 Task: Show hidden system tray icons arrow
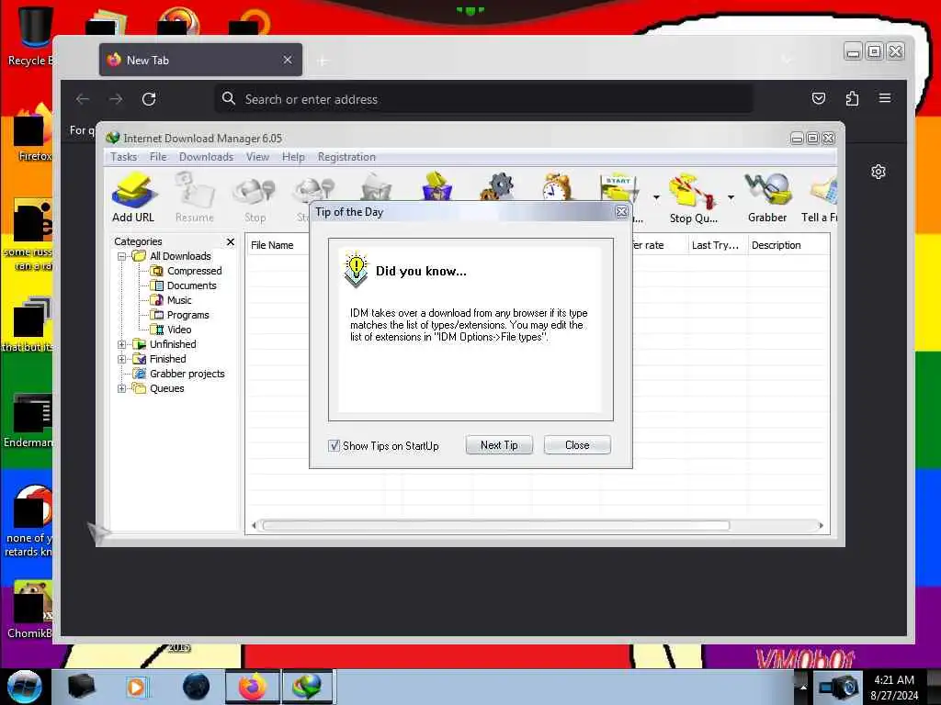point(803,687)
